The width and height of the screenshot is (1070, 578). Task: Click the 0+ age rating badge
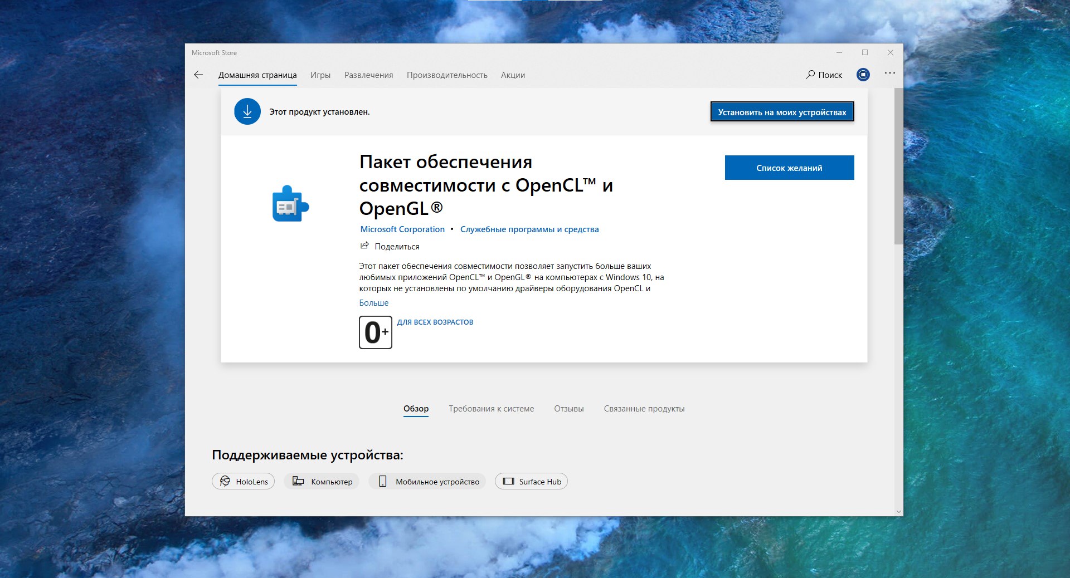click(376, 332)
